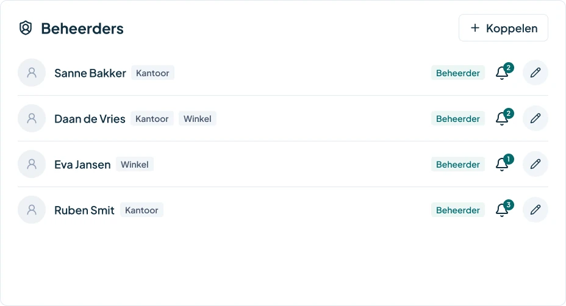Click the Kantoor tag of Sanne Bakker
This screenshot has height=306, width=566.
click(152, 73)
